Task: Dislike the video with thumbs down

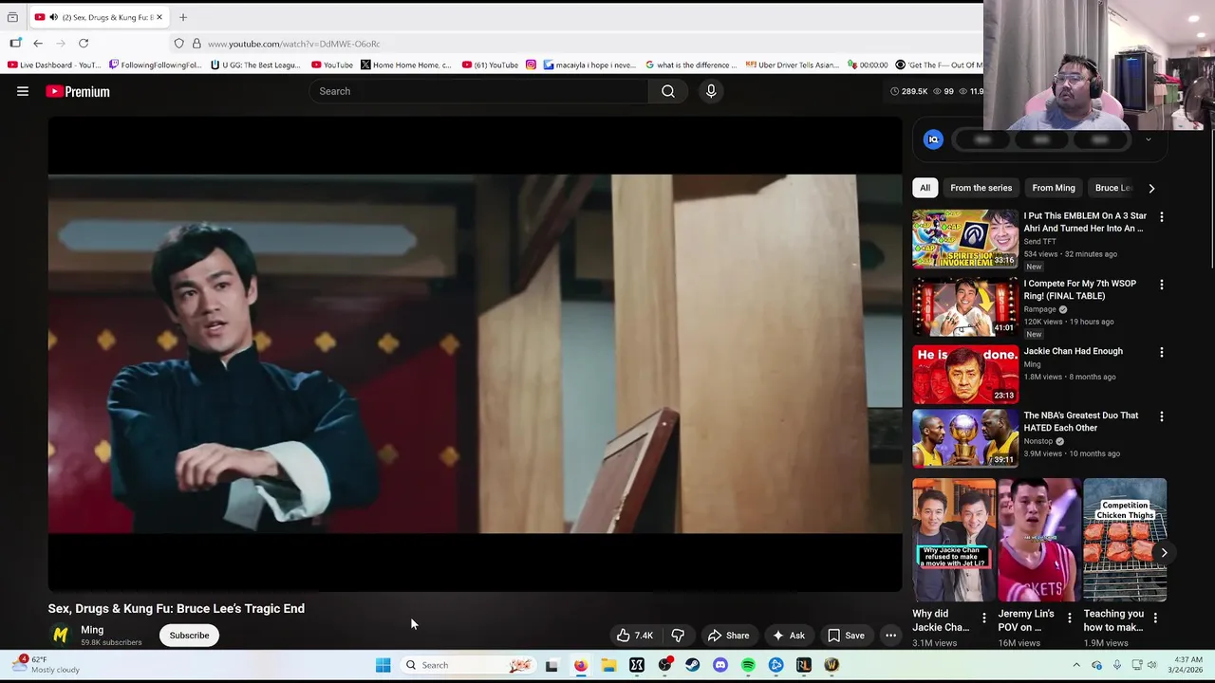Action: [678, 636]
